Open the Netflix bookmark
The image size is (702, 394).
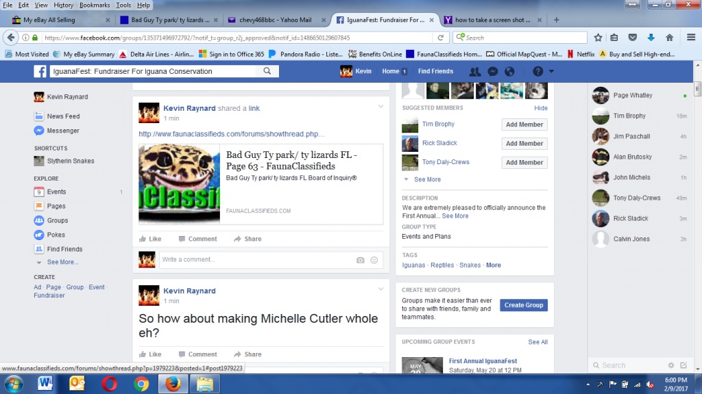click(581, 54)
